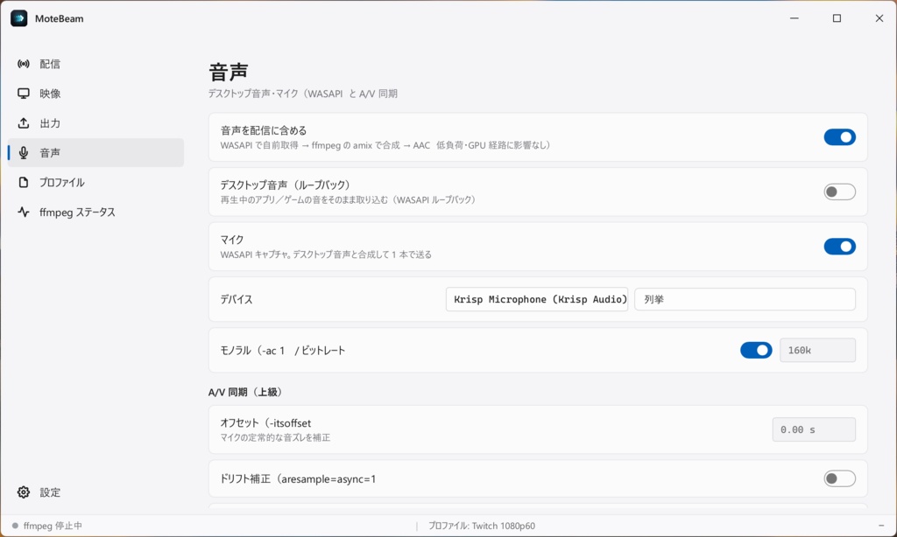Go to the プロファイル page
The image size is (897, 537).
[96, 182]
